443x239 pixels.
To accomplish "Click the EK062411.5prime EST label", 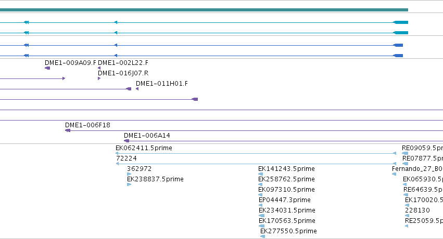I will (x=144, y=148).
